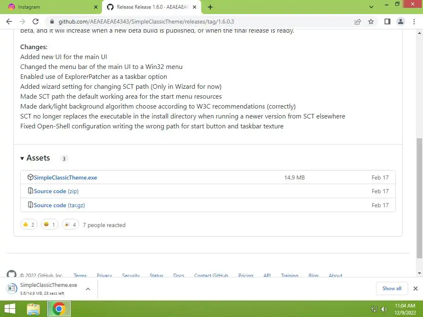Screen dimensions: 423x317
Task: Select the Release 1.6.0 GitHub tab
Action: point(152,7)
